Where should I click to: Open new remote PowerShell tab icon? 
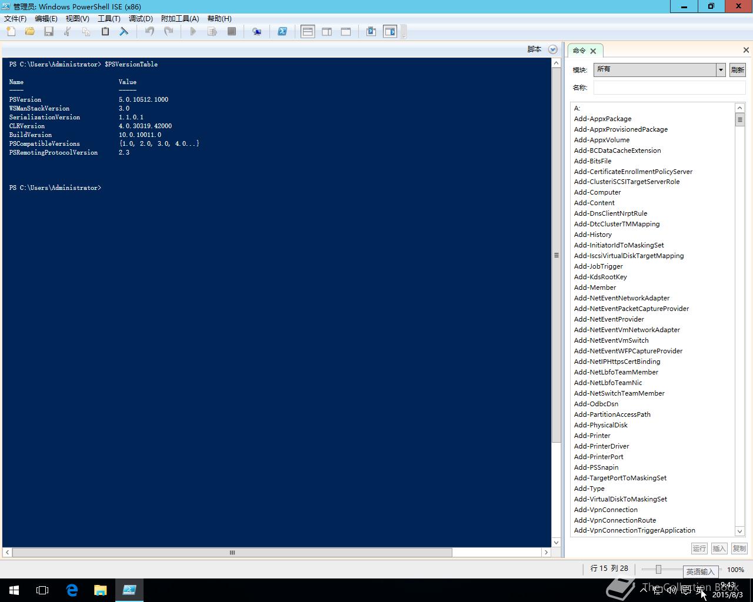[257, 32]
